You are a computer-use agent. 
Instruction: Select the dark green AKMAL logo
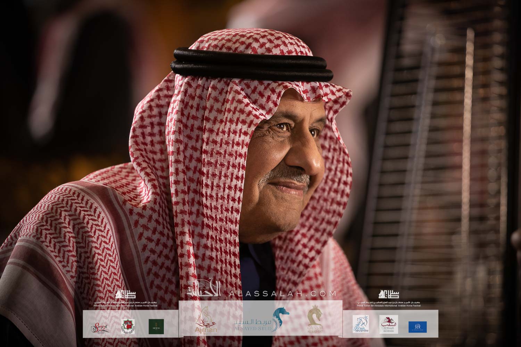click(156, 327)
